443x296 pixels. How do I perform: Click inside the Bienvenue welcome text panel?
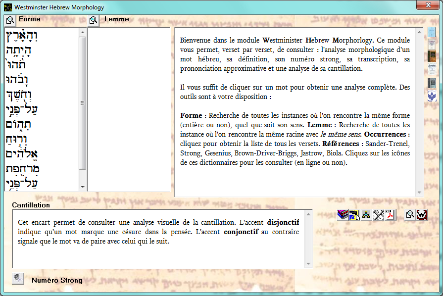pos(295,112)
